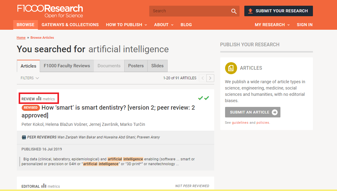This screenshot has width=337, height=191.
Task: Click the green peer review checkmarks
Action: click(x=203, y=98)
